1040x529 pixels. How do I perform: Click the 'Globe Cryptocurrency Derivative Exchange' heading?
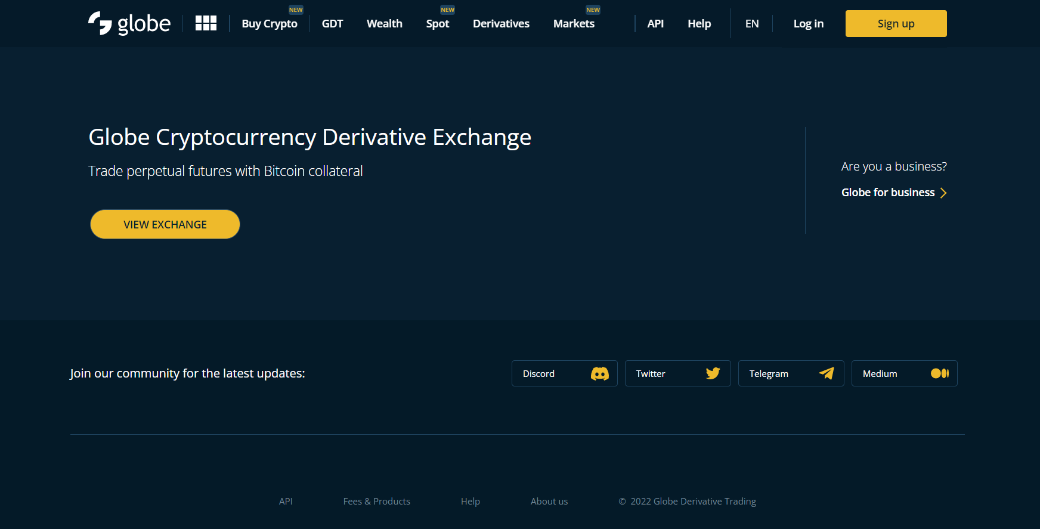click(309, 138)
